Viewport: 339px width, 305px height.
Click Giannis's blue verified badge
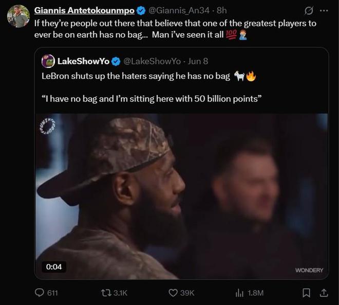click(x=141, y=11)
